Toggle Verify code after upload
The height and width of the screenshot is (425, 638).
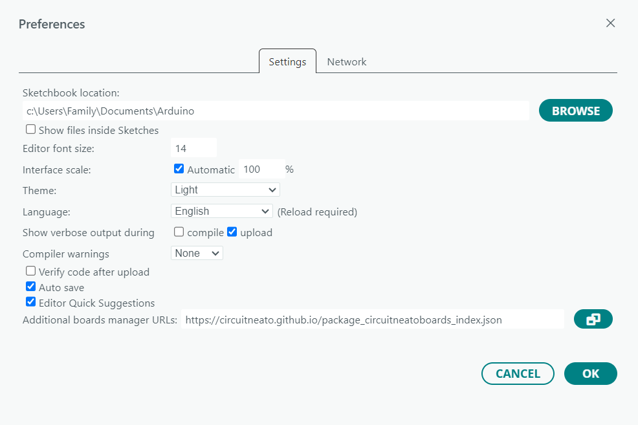tap(30, 271)
